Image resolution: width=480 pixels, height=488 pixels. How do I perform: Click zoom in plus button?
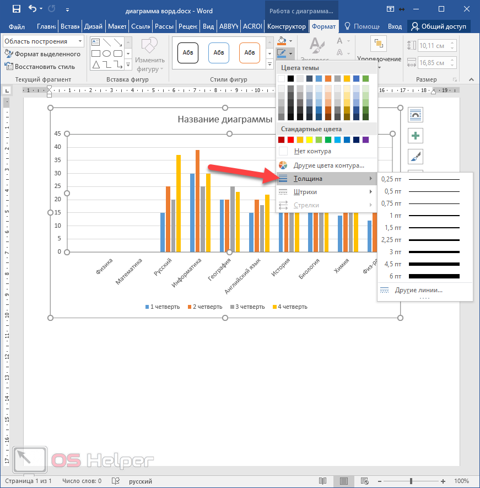[x=443, y=481]
